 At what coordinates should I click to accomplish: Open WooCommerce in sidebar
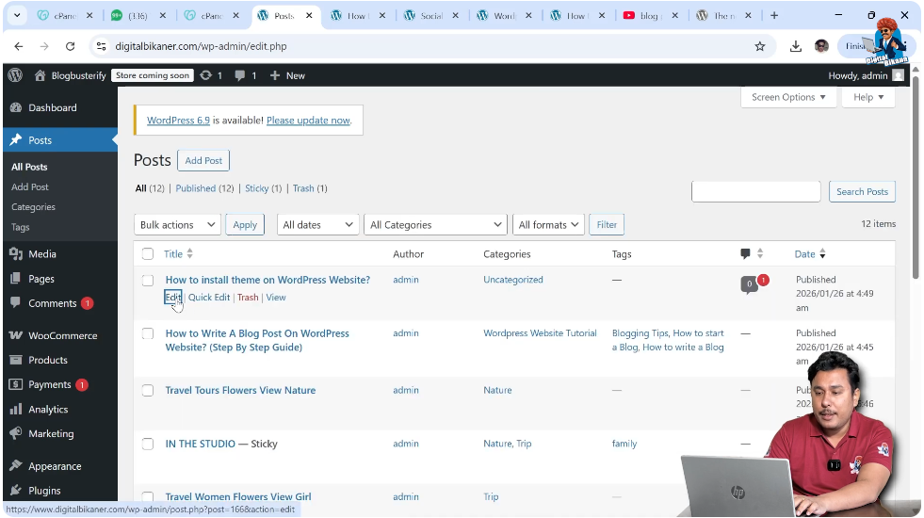pos(60,335)
